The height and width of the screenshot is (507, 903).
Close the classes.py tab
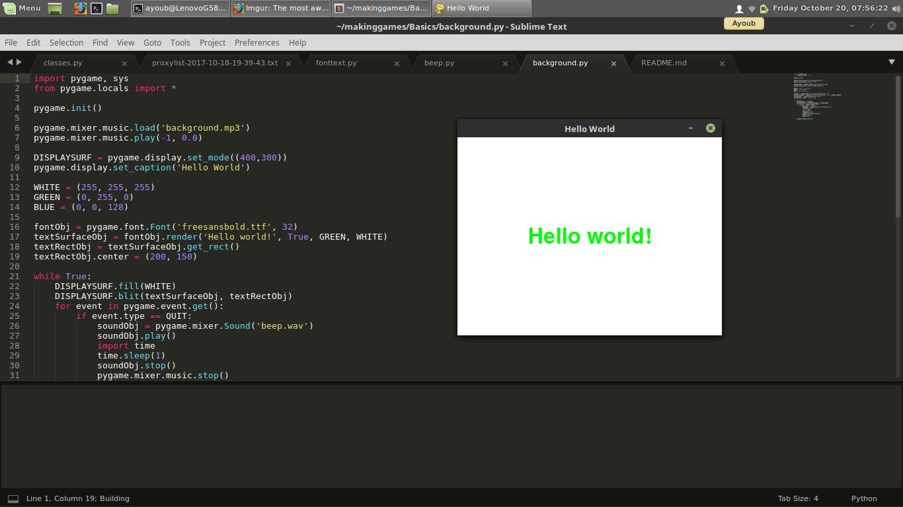pos(124,63)
